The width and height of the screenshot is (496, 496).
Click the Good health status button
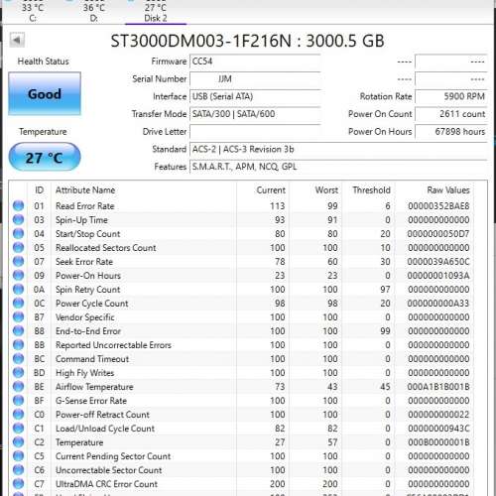click(45, 94)
